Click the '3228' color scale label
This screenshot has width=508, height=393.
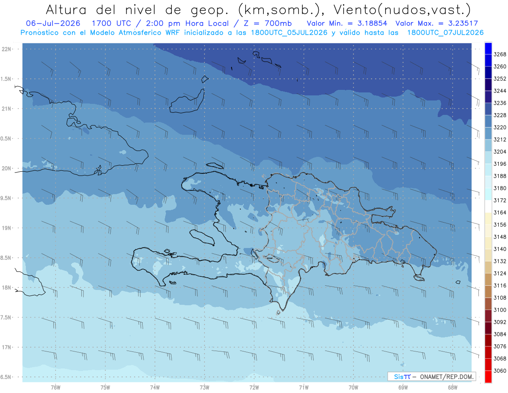(x=500, y=115)
